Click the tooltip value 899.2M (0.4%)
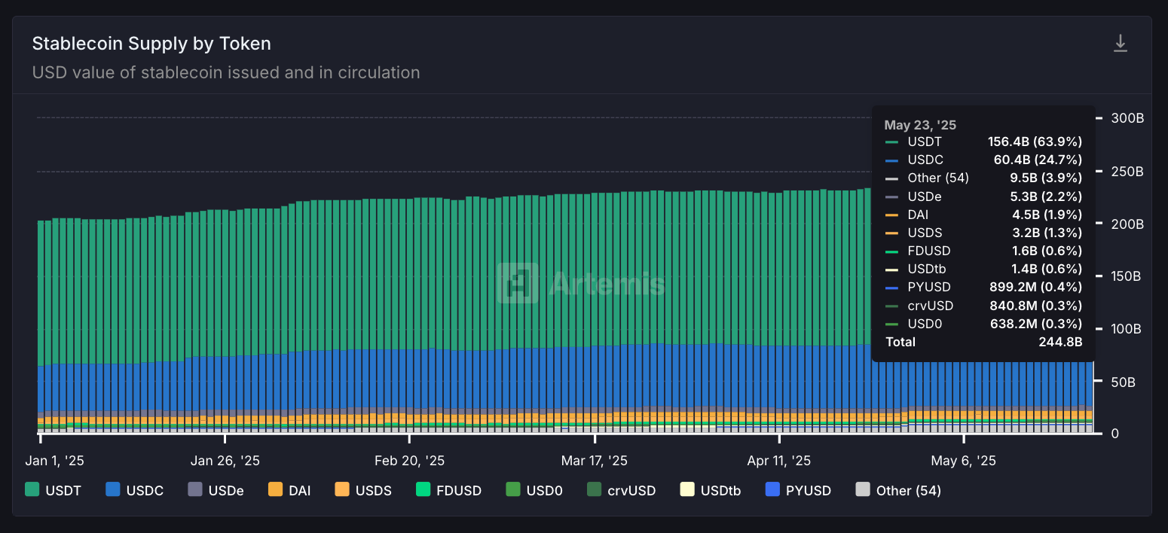This screenshot has height=533, width=1168. click(x=1035, y=287)
